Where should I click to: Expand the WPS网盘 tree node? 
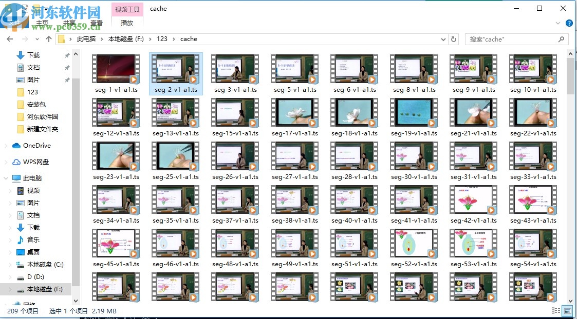pos(6,162)
